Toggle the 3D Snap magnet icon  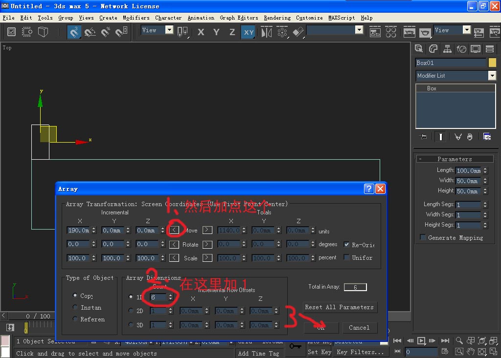[x=74, y=32]
